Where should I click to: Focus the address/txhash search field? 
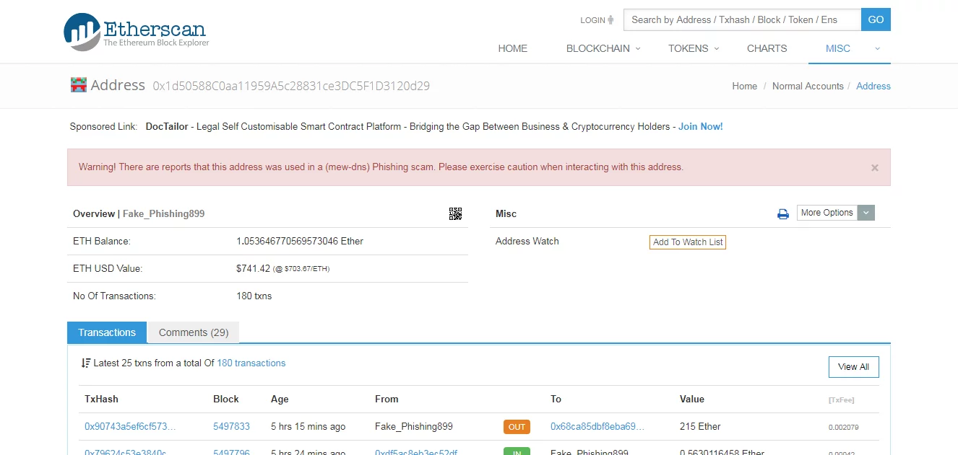(742, 19)
